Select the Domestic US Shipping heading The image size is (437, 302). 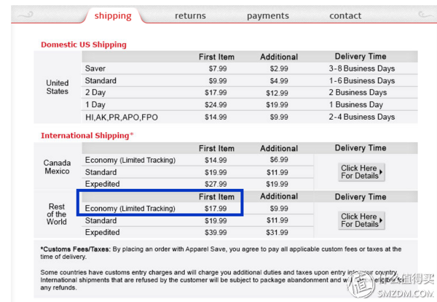(84, 44)
